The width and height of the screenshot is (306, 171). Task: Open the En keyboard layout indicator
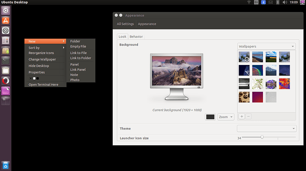click(256, 2)
